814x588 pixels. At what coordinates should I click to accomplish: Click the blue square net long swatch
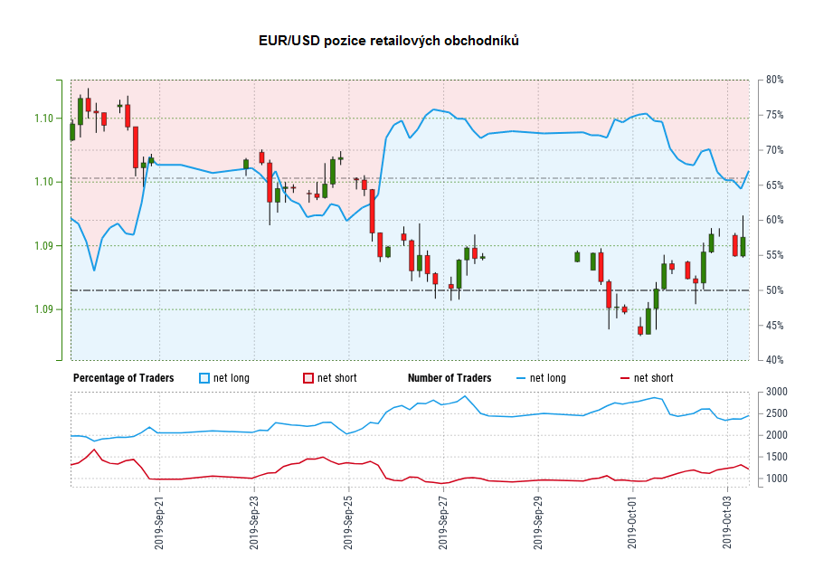[x=204, y=378]
